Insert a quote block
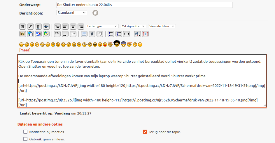This screenshot has width=275, height=143. (100, 34)
